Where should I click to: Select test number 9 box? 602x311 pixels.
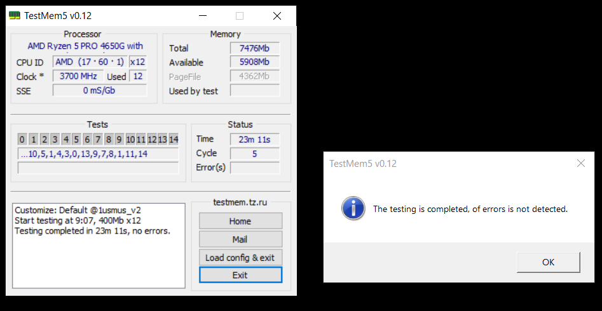click(120, 139)
